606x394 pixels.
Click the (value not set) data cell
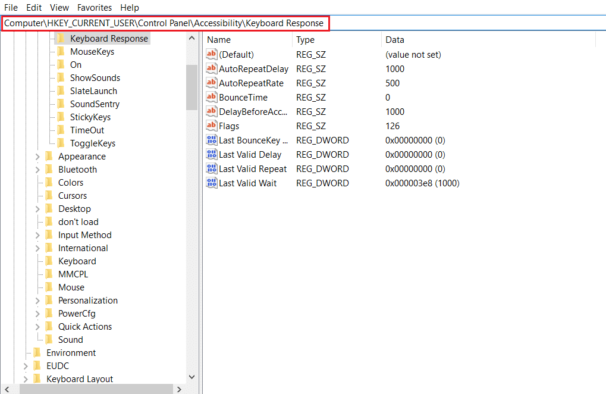(413, 55)
